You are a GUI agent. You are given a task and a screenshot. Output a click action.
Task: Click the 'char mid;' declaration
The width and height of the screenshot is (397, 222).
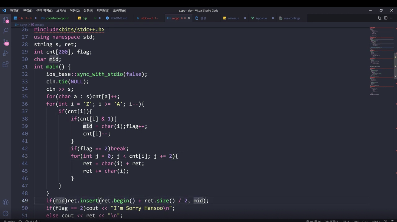(x=48, y=59)
